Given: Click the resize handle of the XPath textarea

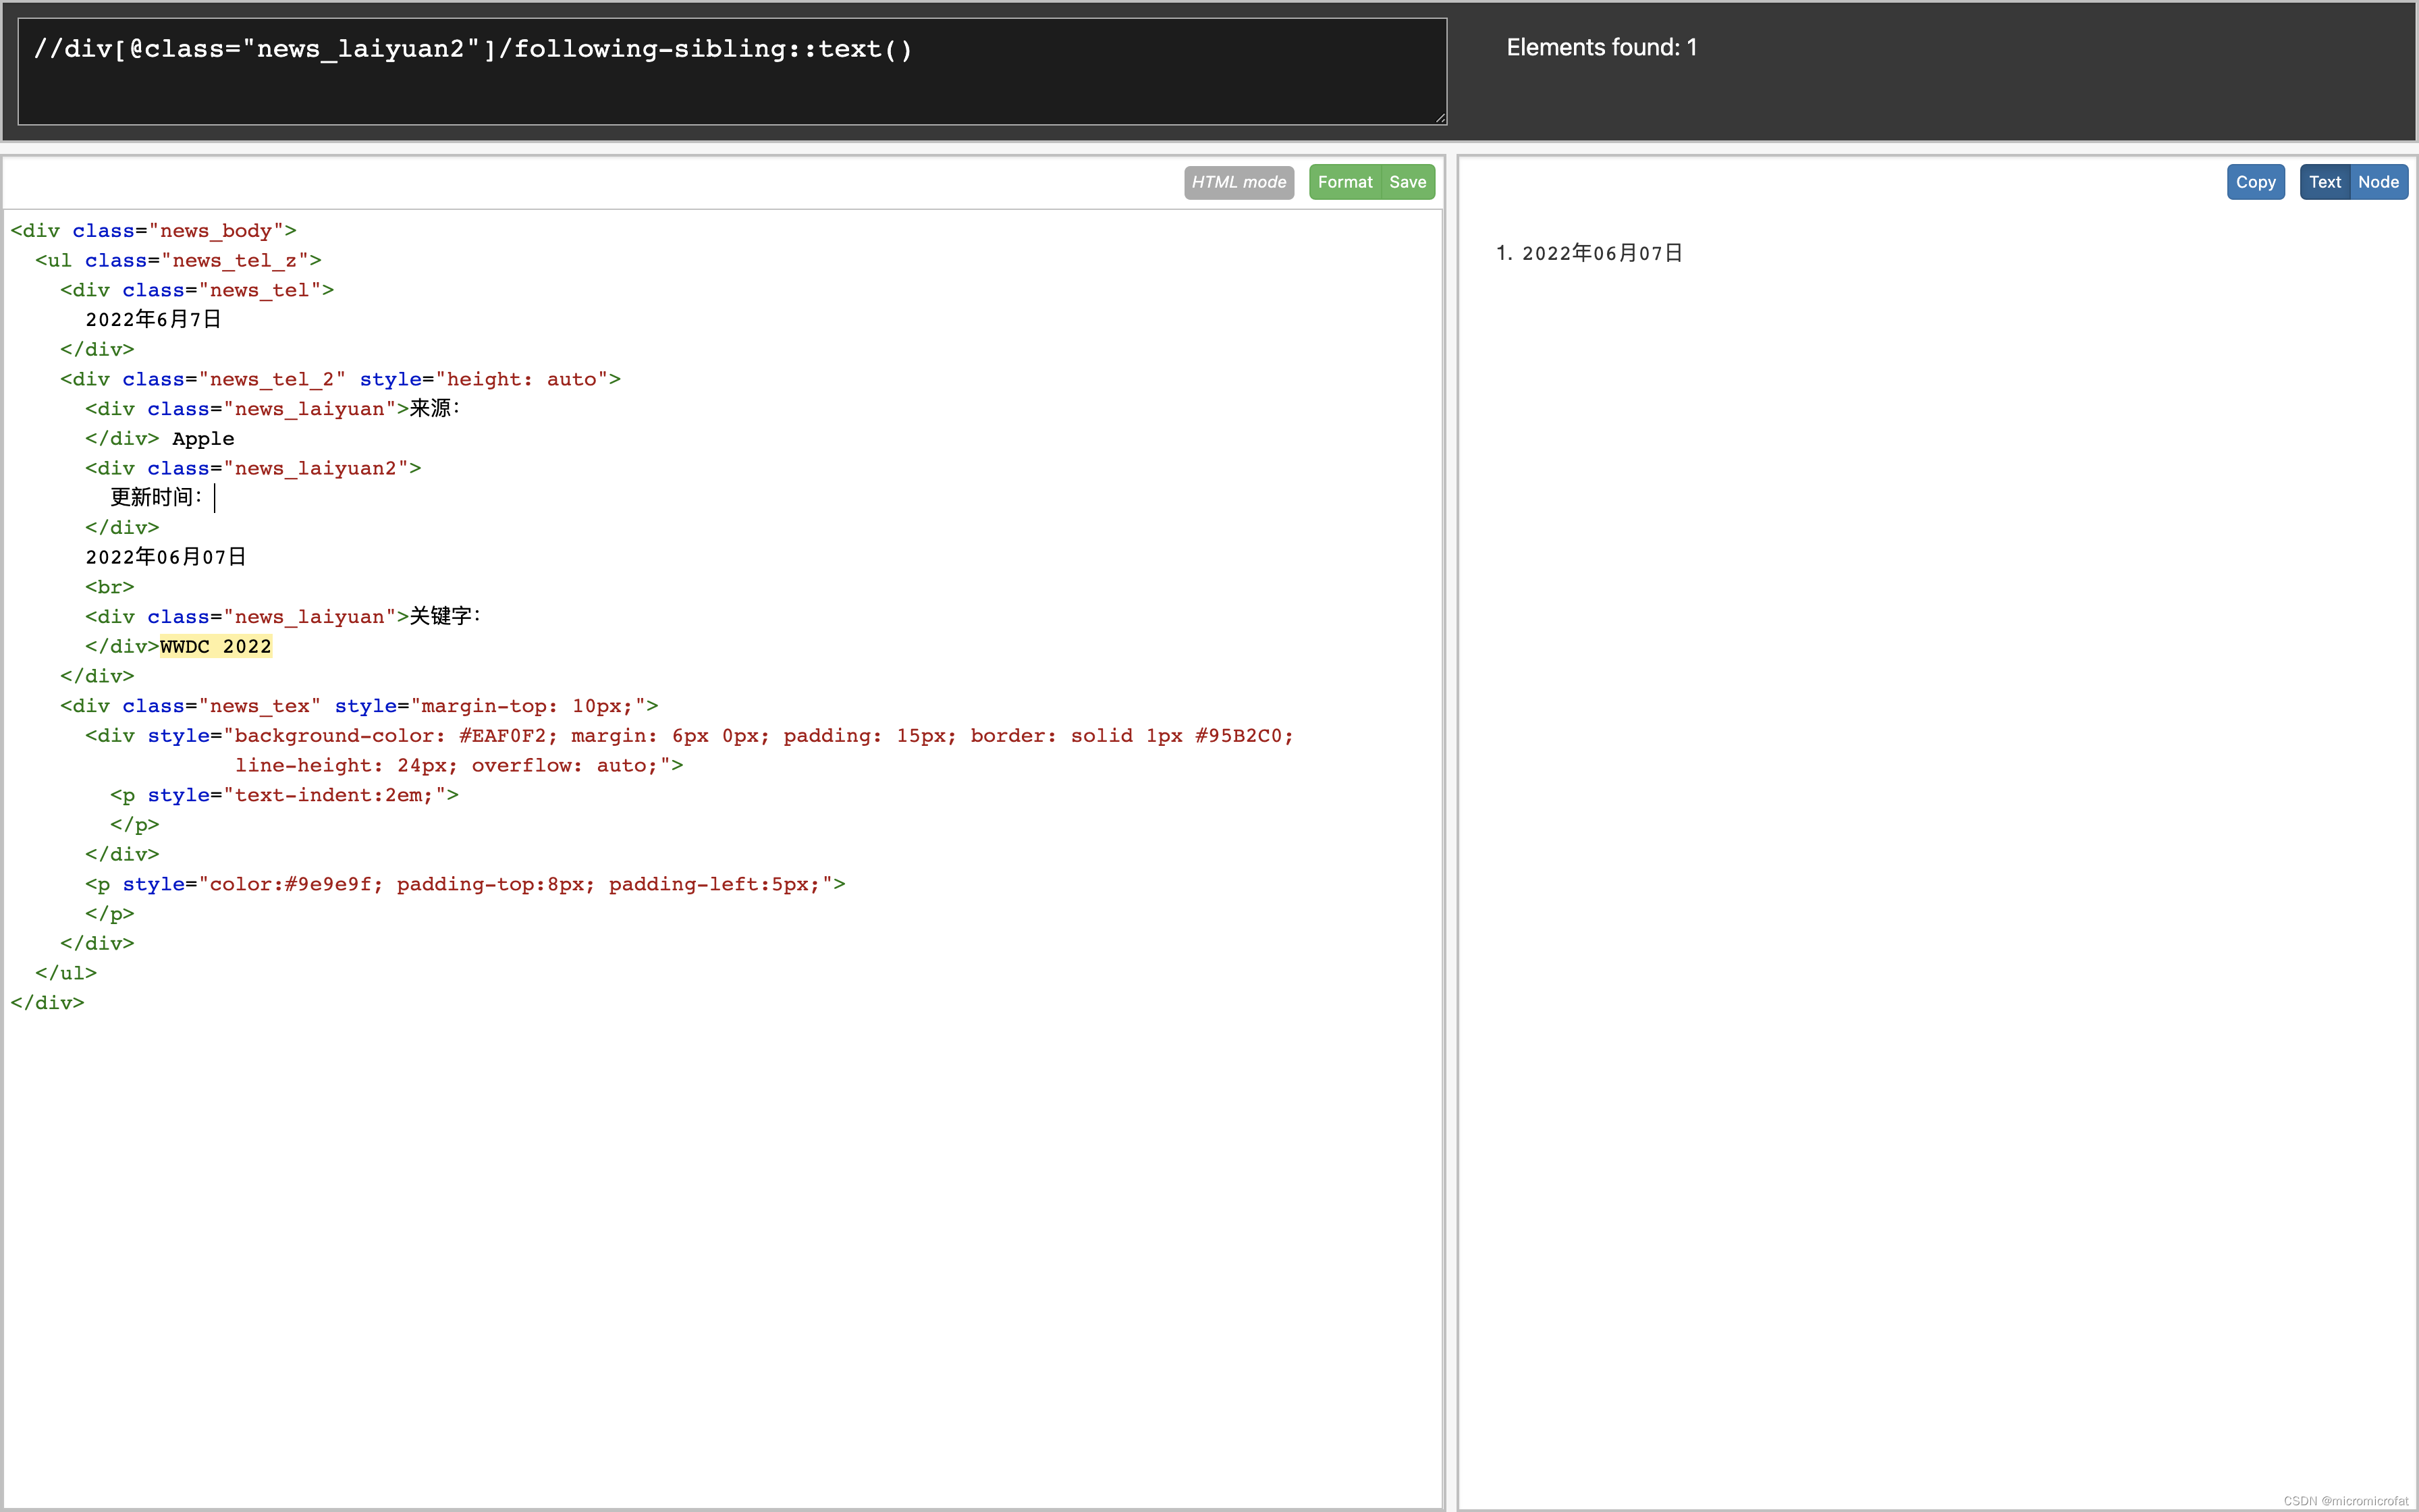Looking at the screenshot, I should (x=1440, y=118).
